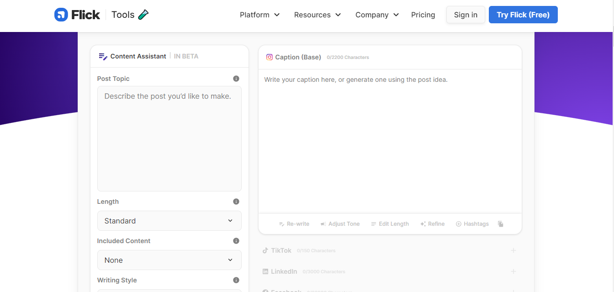Click the Sign in button
Viewport: 614px width, 292px height.
point(466,15)
